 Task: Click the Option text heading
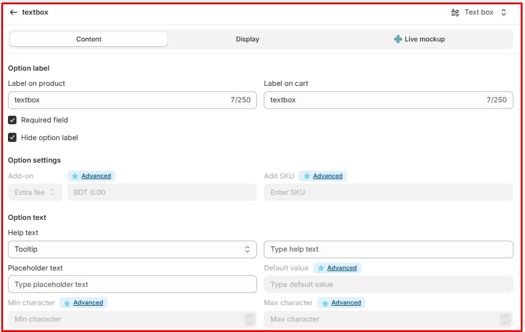point(27,217)
